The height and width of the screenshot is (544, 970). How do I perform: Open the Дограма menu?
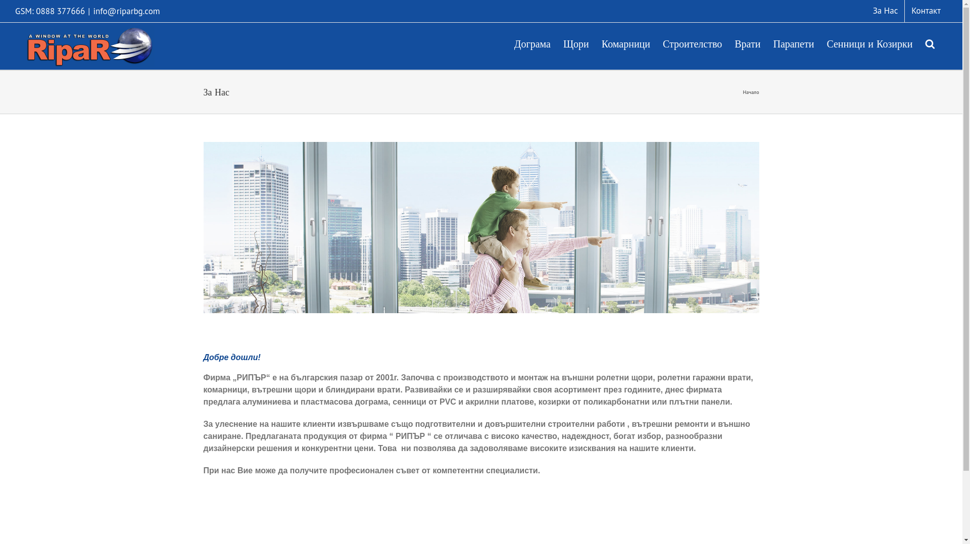pos(532,44)
